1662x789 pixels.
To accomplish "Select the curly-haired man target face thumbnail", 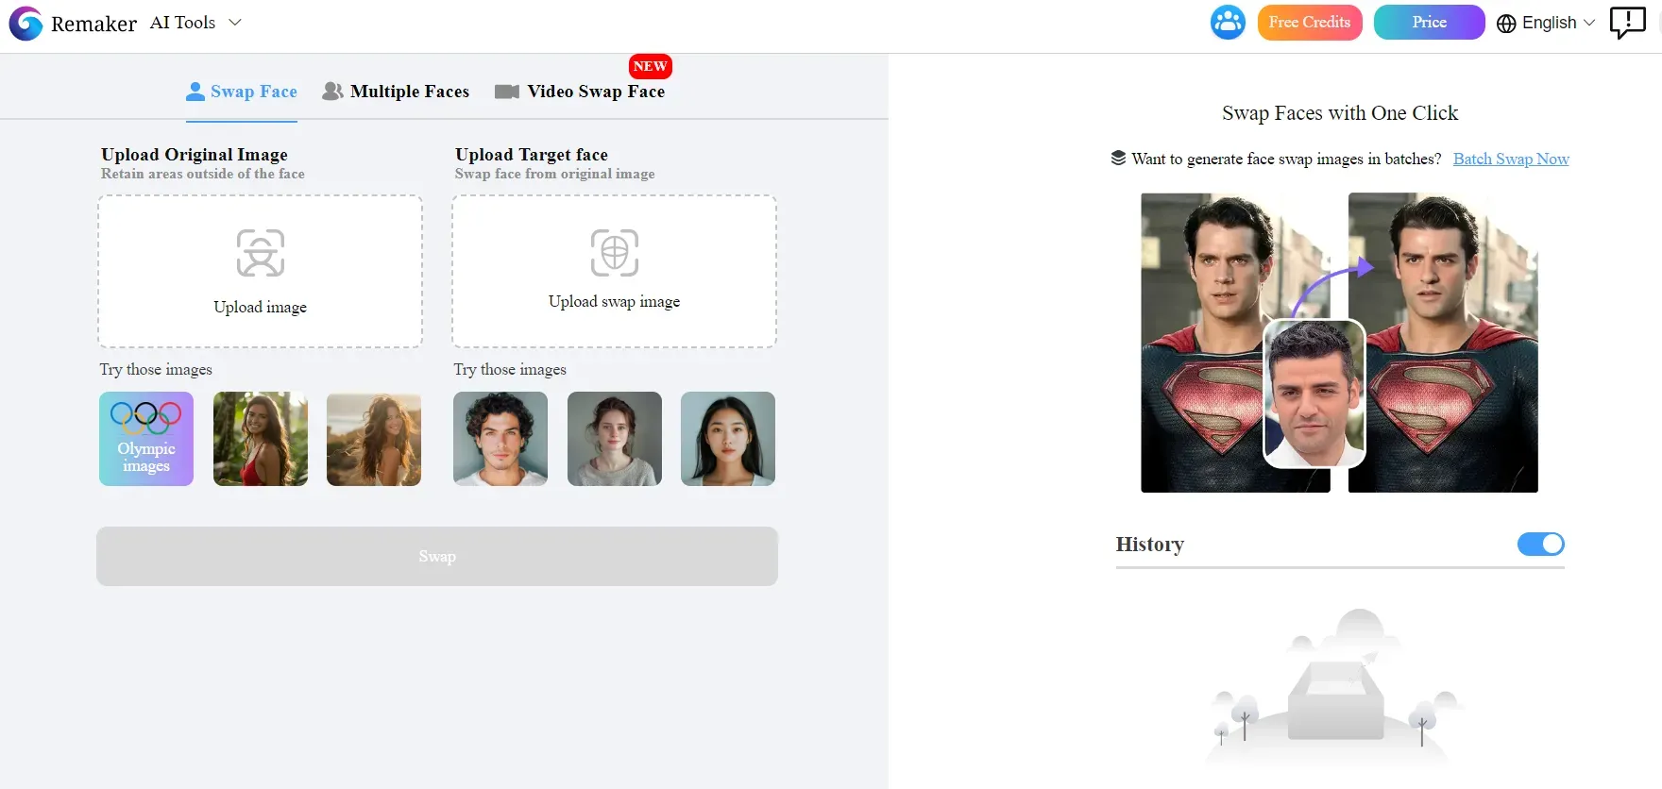I will coord(500,439).
